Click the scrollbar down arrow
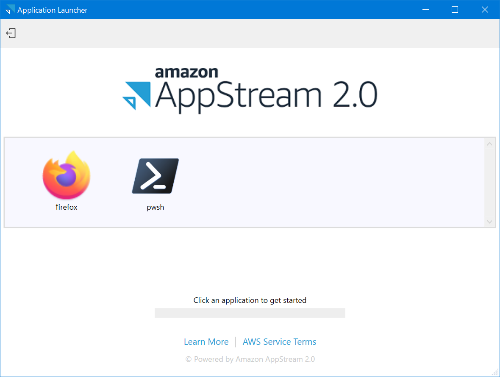 pyautogui.click(x=489, y=222)
